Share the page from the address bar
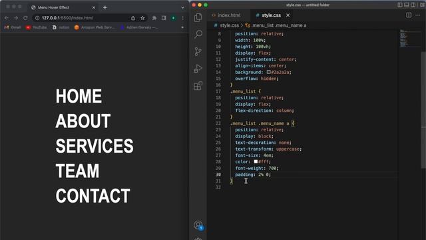Screen dimensions: 426x240 pos(133,18)
